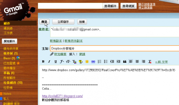Open the Notes label

[7, 94]
